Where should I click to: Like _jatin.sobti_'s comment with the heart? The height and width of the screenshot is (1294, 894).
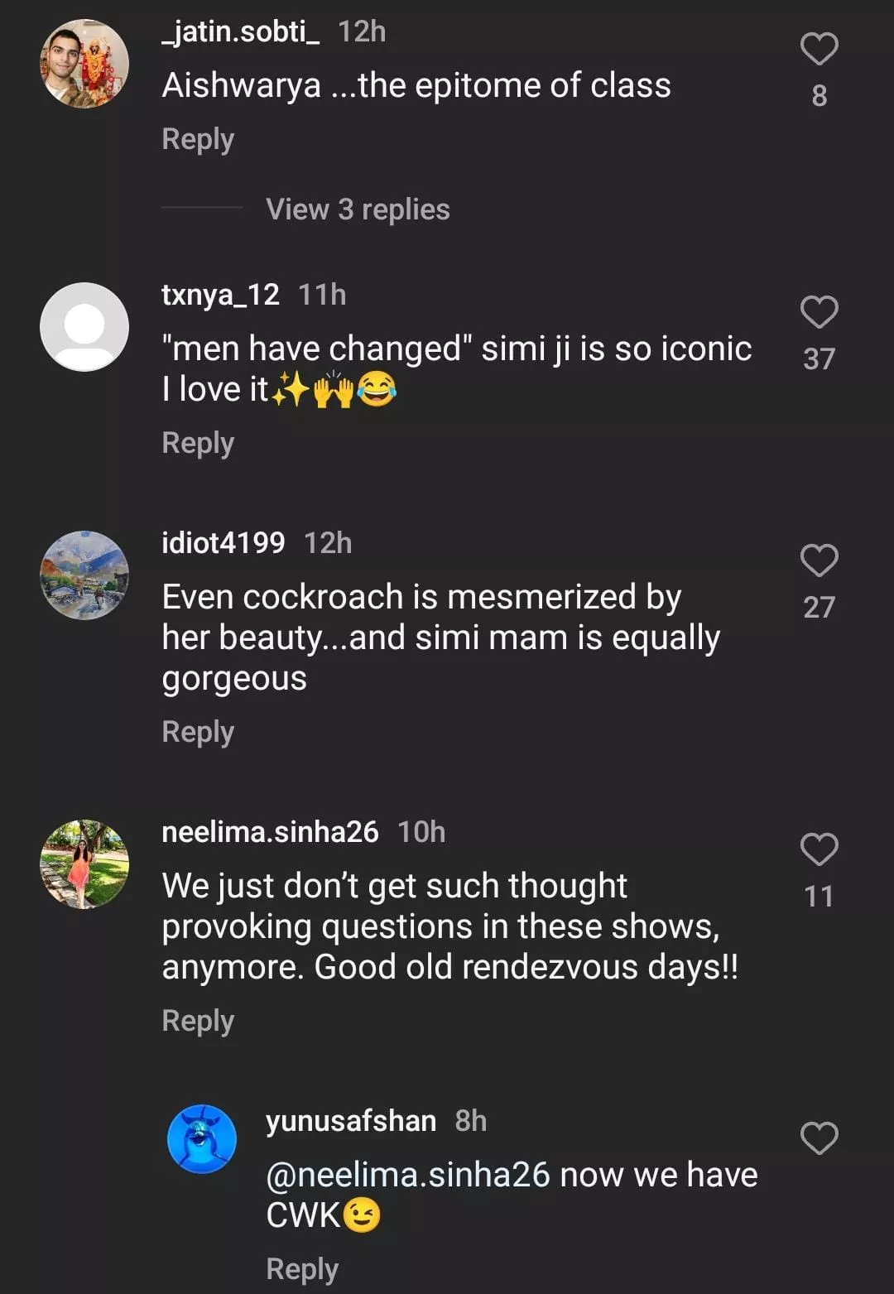pos(819,49)
